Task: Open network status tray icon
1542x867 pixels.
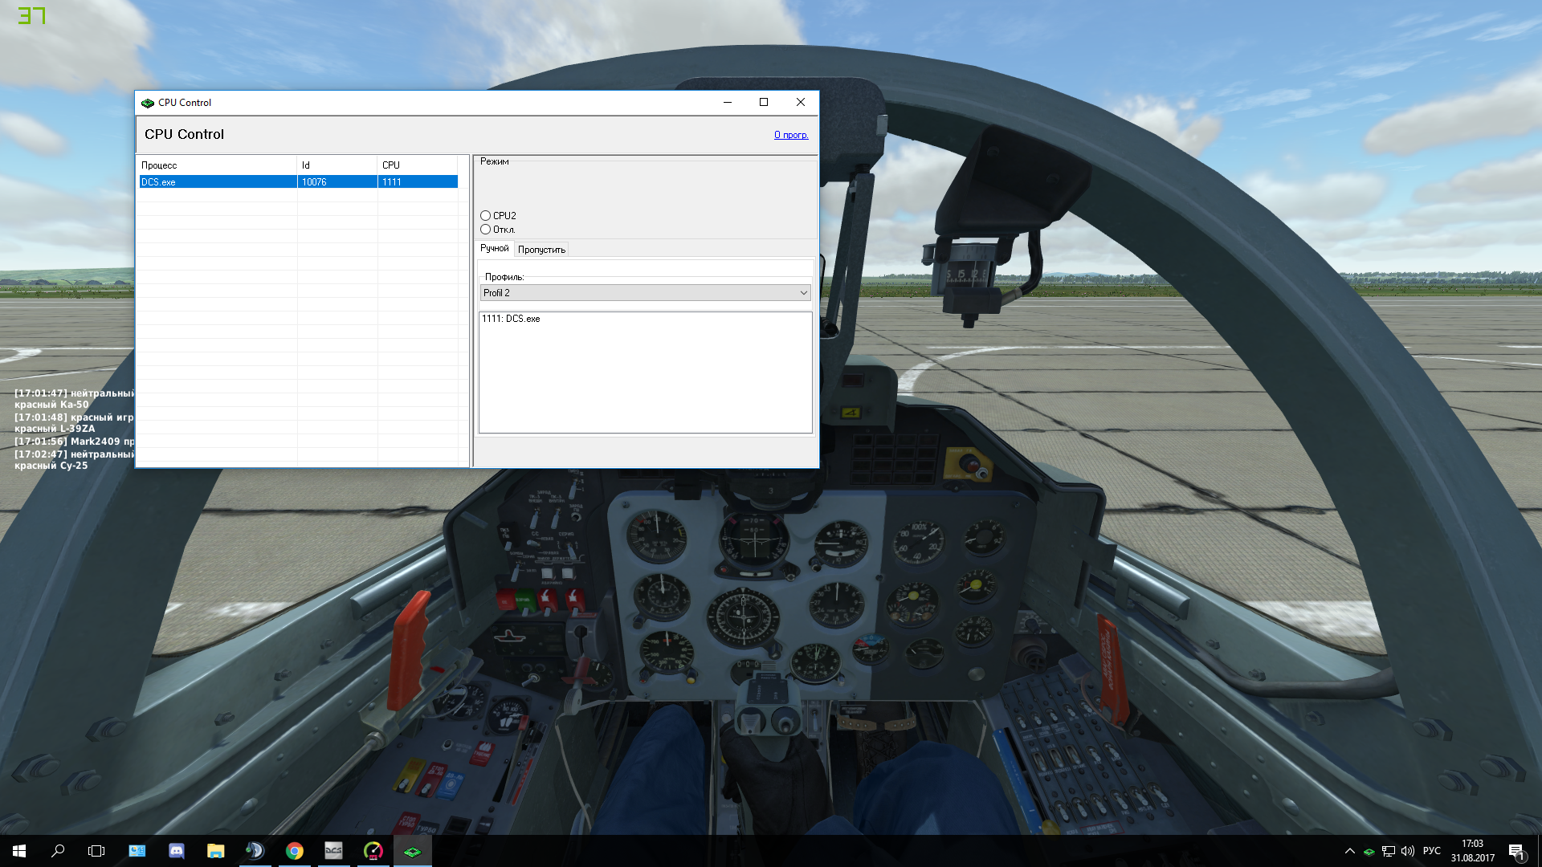Action: pyautogui.click(x=1388, y=851)
